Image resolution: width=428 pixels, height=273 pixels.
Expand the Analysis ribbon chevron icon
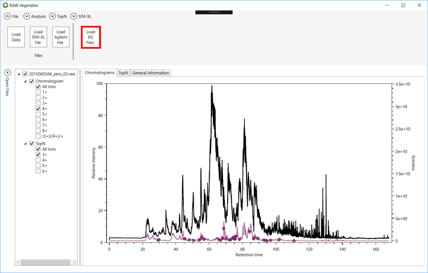tap(27, 16)
